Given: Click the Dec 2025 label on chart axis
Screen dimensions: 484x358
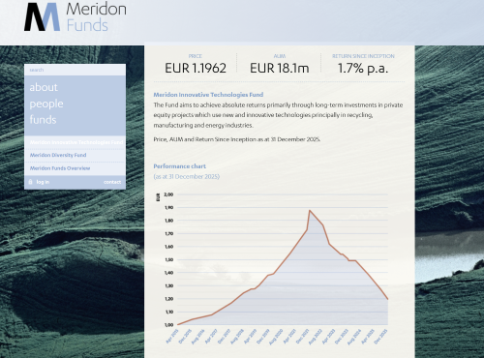Looking at the screenshot, I should pyautogui.click(x=381, y=337).
